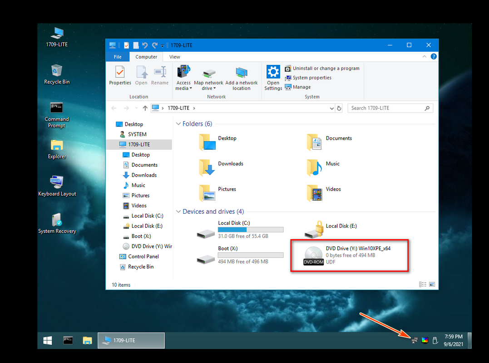Open System properties in ribbon

pyautogui.click(x=308, y=78)
